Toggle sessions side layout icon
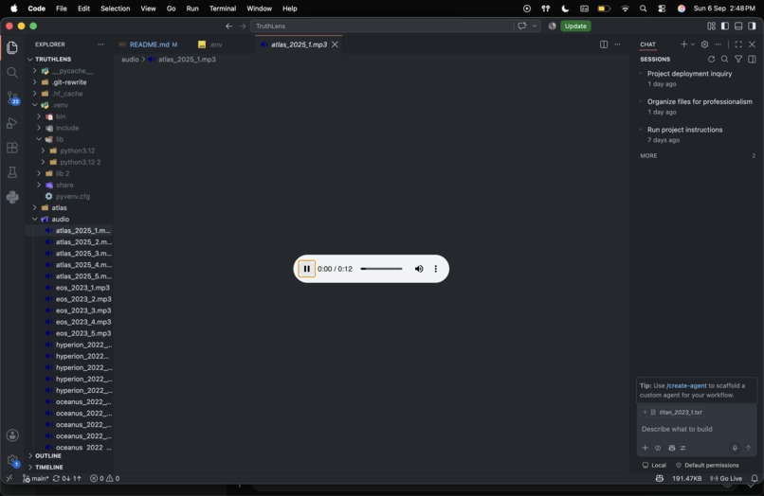Image resolution: width=764 pixels, height=496 pixels. click(753, 59)
